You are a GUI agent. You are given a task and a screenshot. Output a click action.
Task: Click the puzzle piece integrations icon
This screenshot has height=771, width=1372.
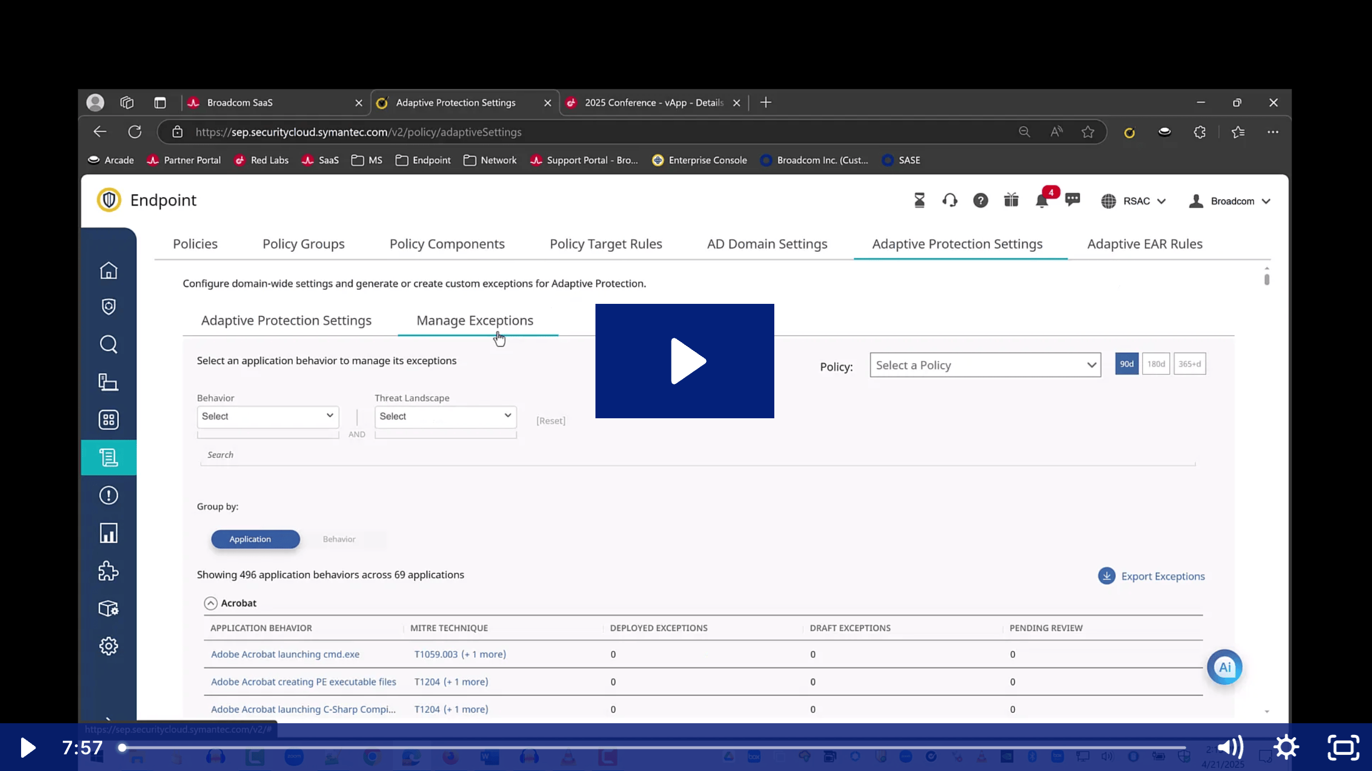pyautogui.click(x=108, y=571)
